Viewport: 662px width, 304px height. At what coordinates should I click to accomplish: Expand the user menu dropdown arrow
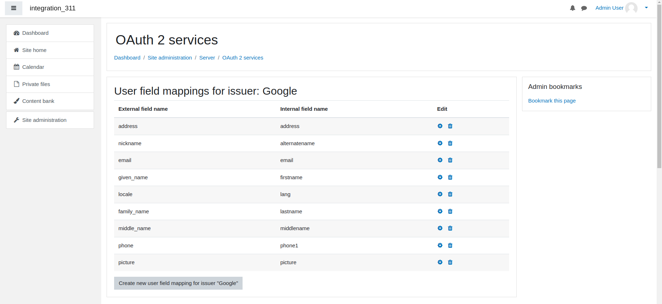click(x=646, y=8)
